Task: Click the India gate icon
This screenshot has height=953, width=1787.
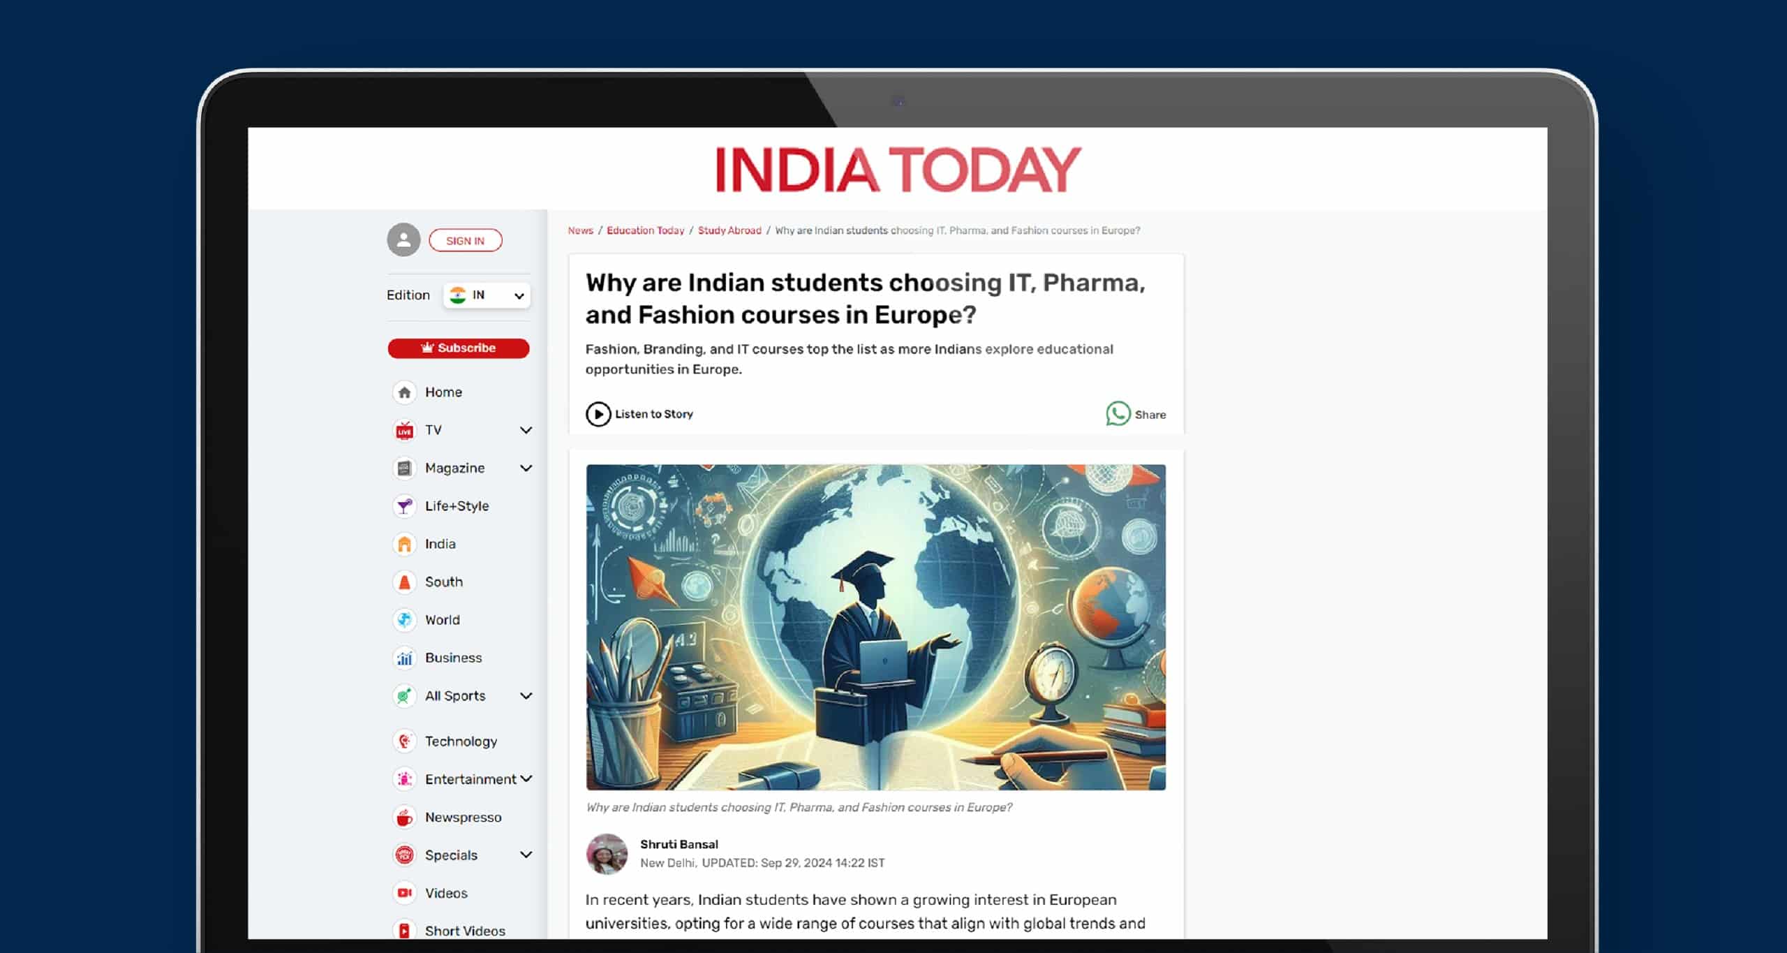Action: click(404, 544)
